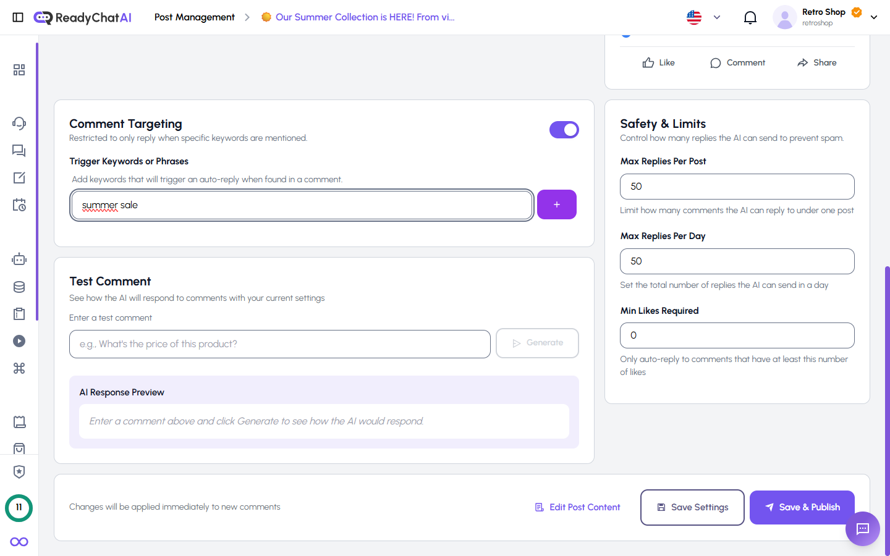This screenshot has height=556, width=890.
Task: Open the notifications bell
Action: (750, 17)
